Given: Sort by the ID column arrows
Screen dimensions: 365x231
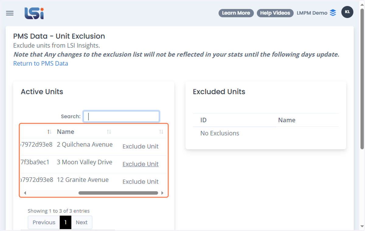Looking at the screenshot, I should pos(49,132).
